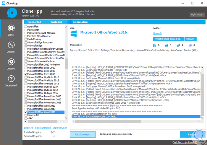Select Microsoft Office Word 2013 entry
Viewport: 207px width, 145px height.
point(41,109)
